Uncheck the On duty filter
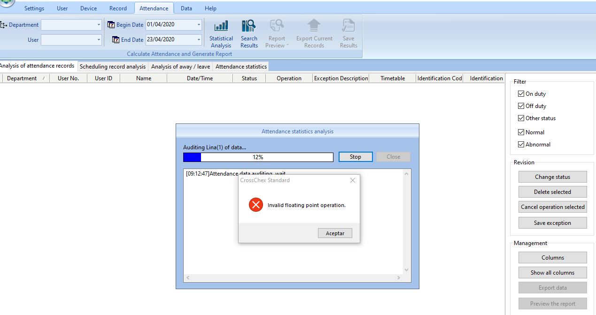The height and width of the screenshot is (315, 596). (521, 94)
